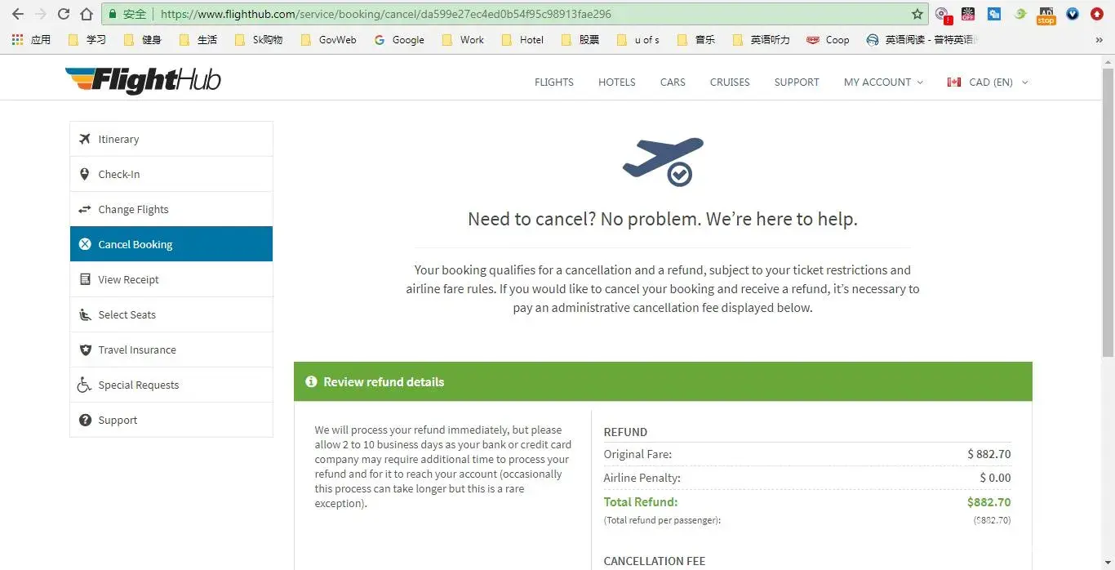
Task: Open the Coop bookmark
Action: [828, 39]
